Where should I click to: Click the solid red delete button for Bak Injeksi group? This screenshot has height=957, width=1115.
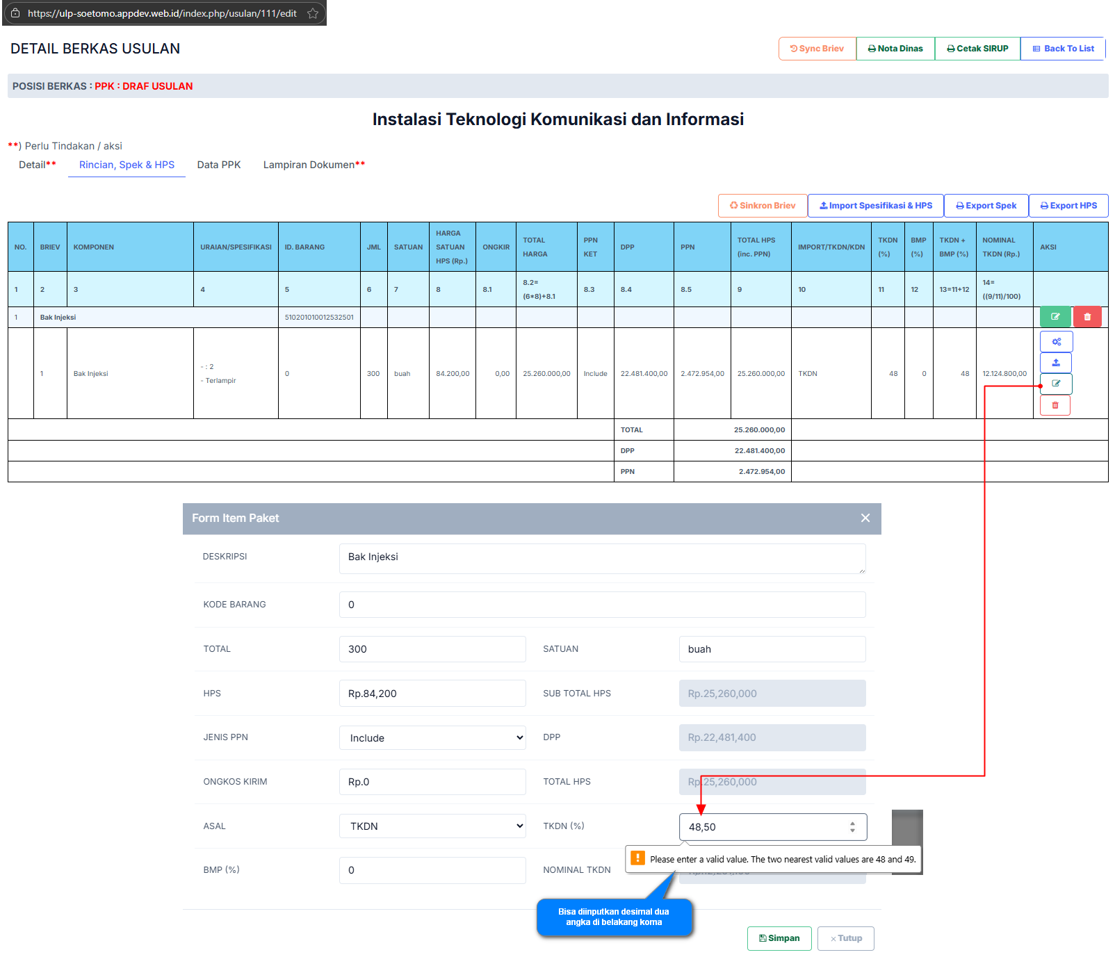[x=1087, y=317]
